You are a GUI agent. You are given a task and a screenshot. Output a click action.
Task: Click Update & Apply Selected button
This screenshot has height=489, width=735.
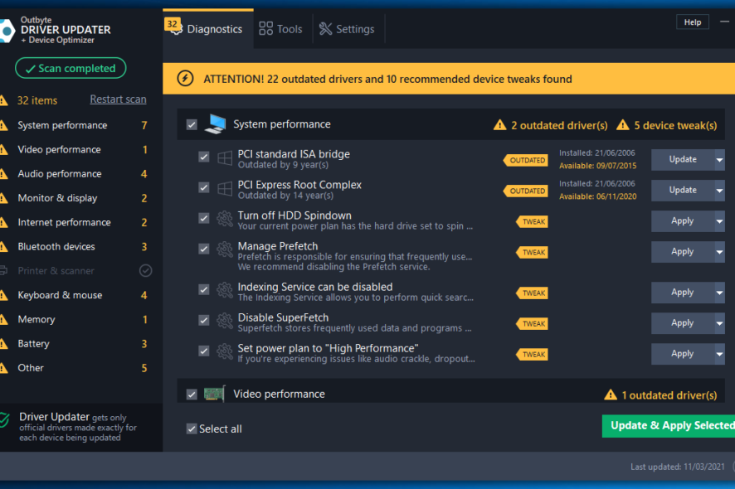coord(669,426)
